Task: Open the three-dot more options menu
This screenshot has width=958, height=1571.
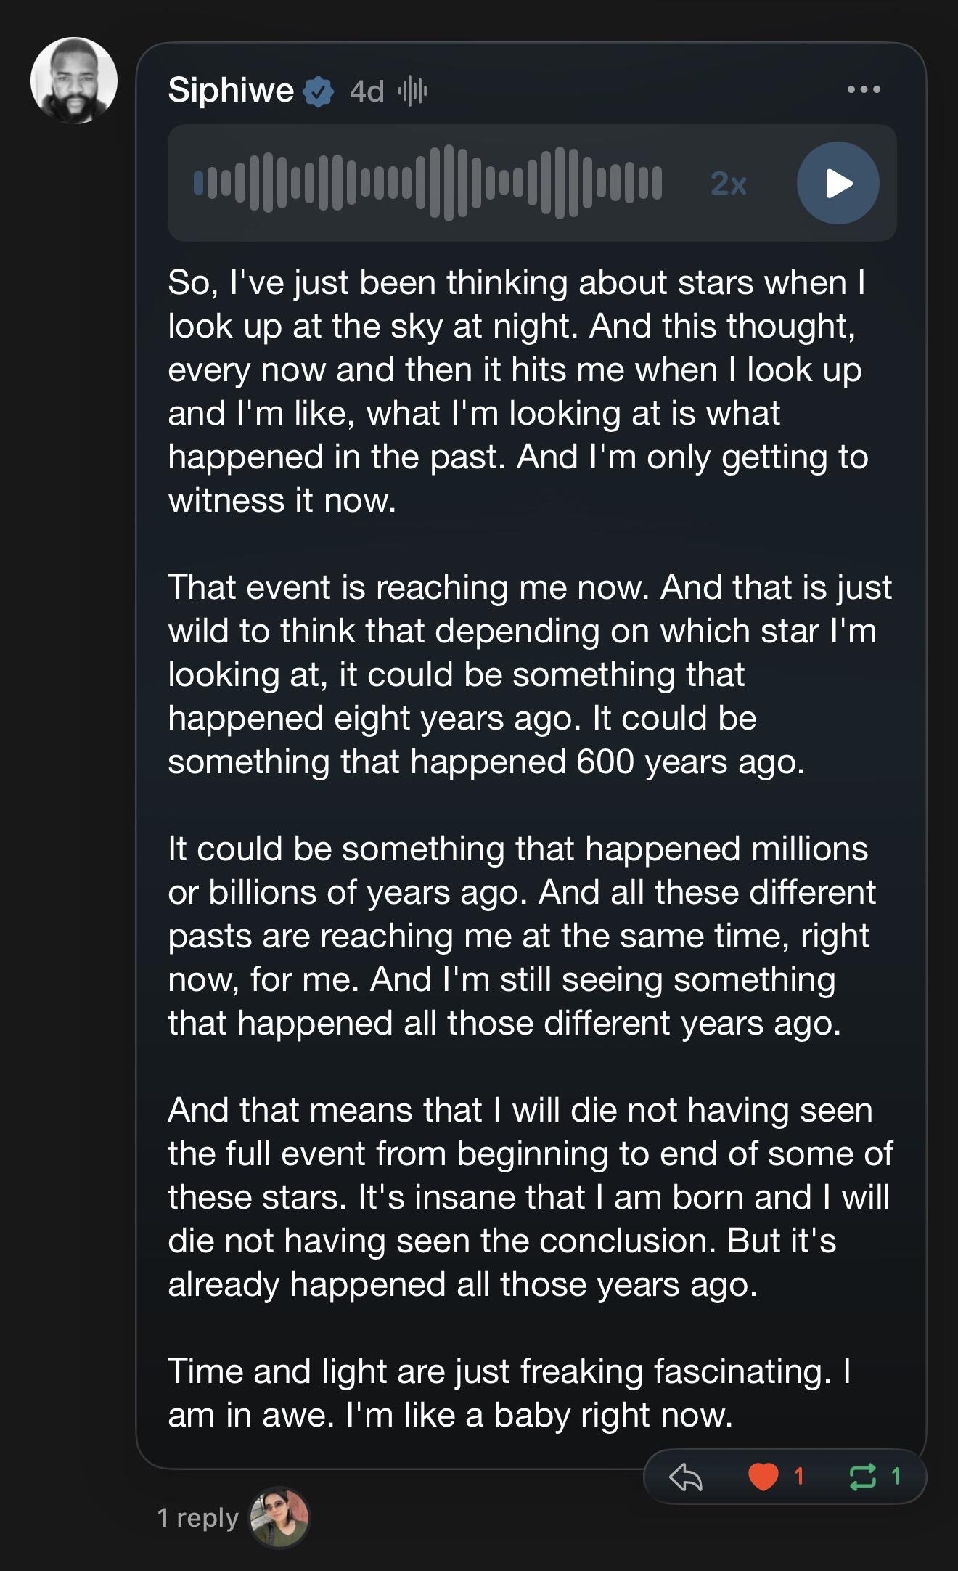Action: tap(864, 89)
